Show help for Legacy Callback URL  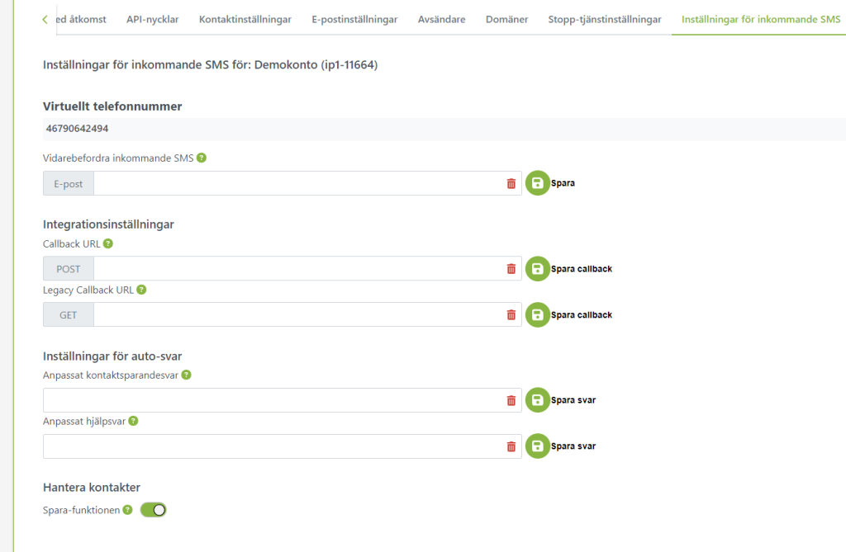141,290
